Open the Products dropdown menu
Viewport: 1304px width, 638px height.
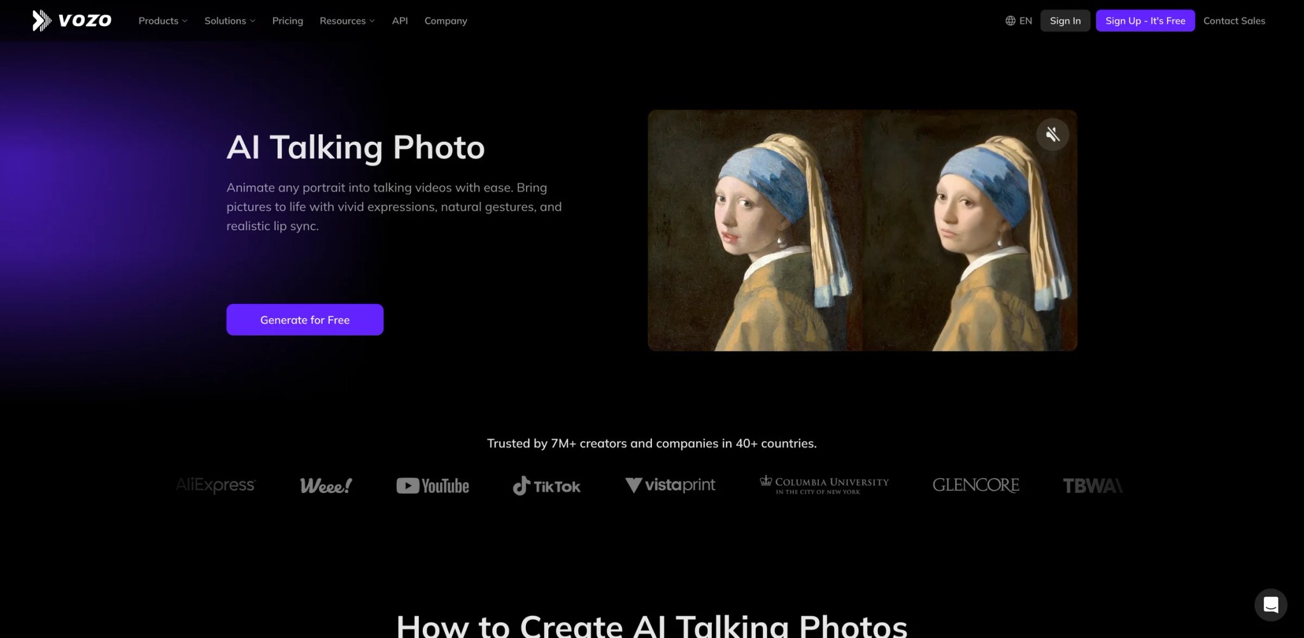pyautogui.click(x=163, y=21)
